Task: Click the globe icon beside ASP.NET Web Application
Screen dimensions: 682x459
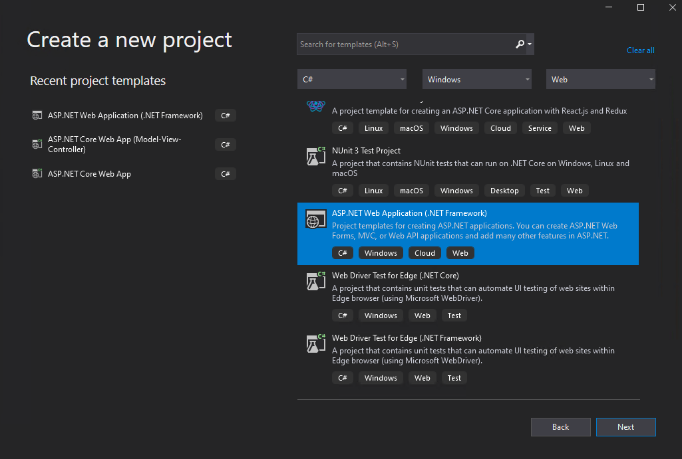Action: (315, 219)
